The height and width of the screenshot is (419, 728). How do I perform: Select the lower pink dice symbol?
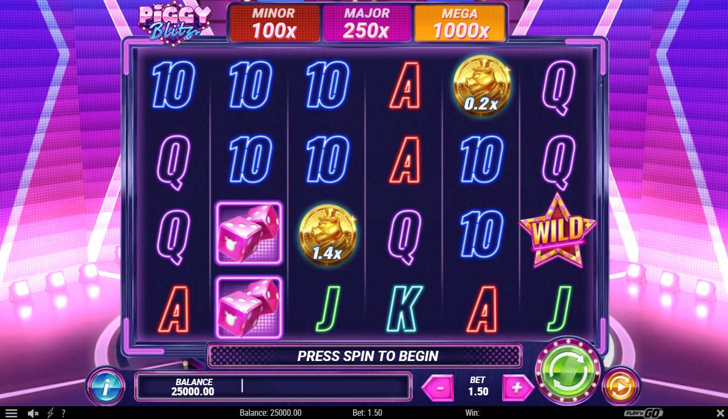click(248, 307)
